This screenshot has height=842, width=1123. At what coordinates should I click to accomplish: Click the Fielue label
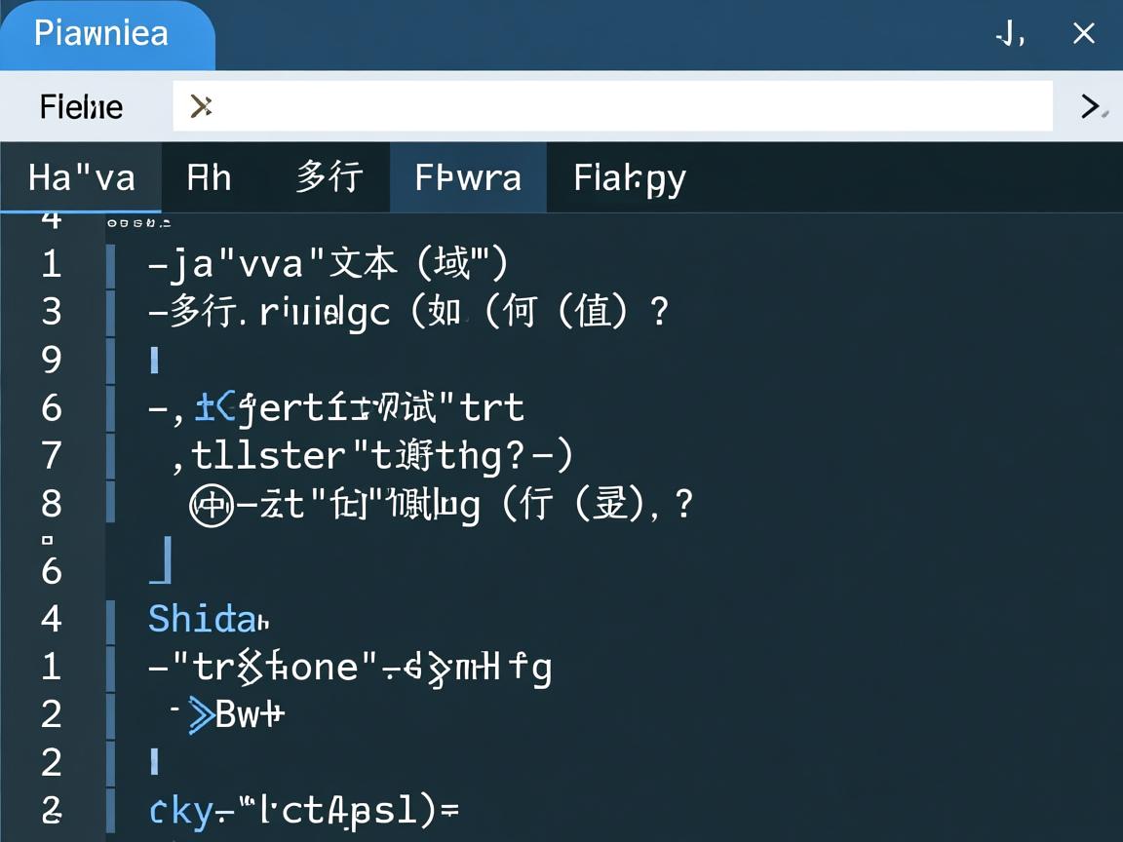point(81,106)
